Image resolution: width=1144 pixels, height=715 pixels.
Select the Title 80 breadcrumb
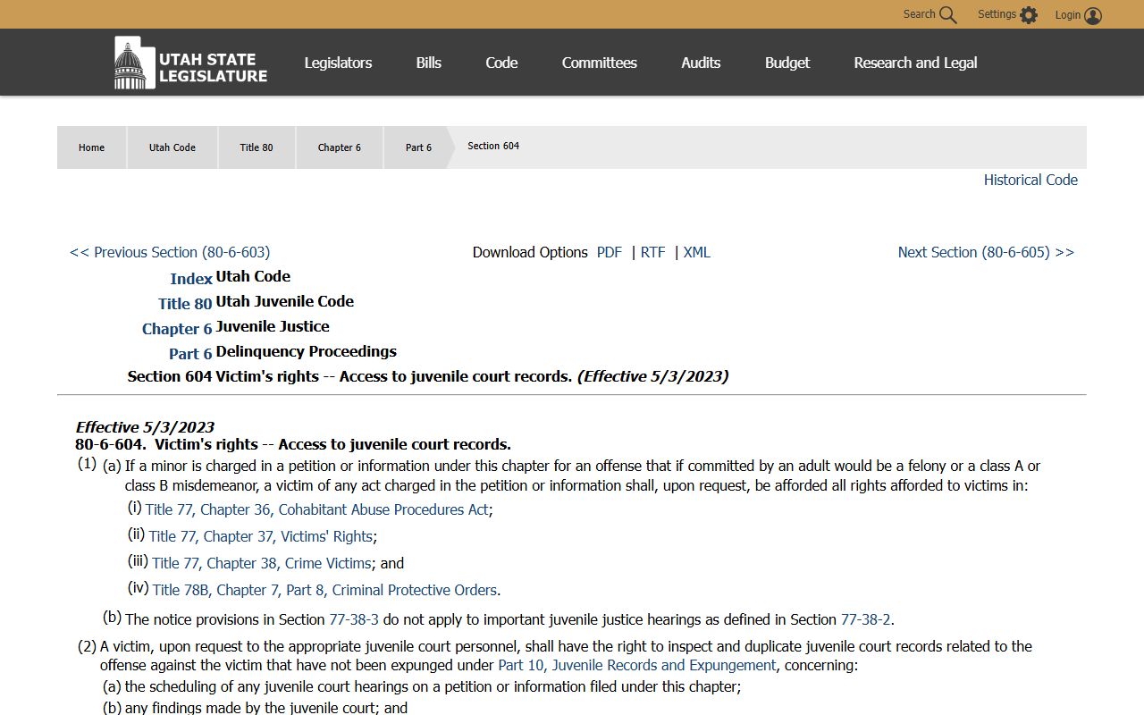pos(257,147)
